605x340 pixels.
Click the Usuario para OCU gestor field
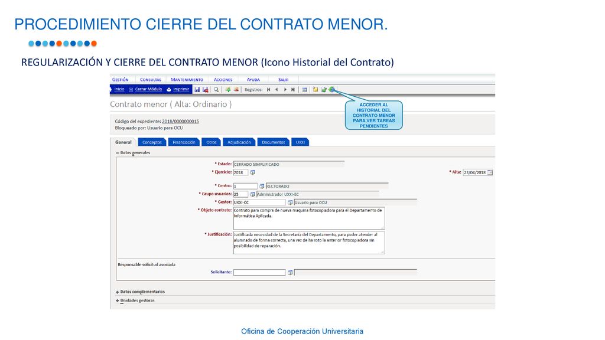[355, 202]
